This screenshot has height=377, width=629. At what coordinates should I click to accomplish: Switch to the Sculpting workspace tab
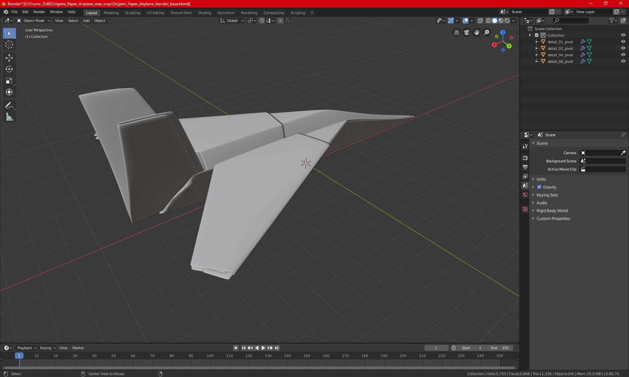[x=132, y=13]
